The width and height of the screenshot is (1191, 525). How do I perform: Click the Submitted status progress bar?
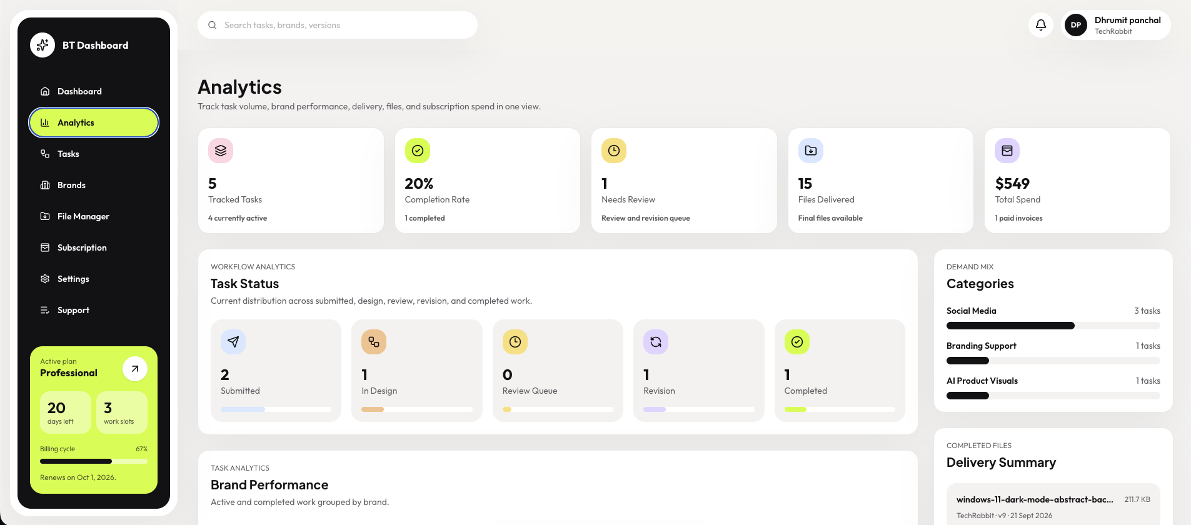276,409
